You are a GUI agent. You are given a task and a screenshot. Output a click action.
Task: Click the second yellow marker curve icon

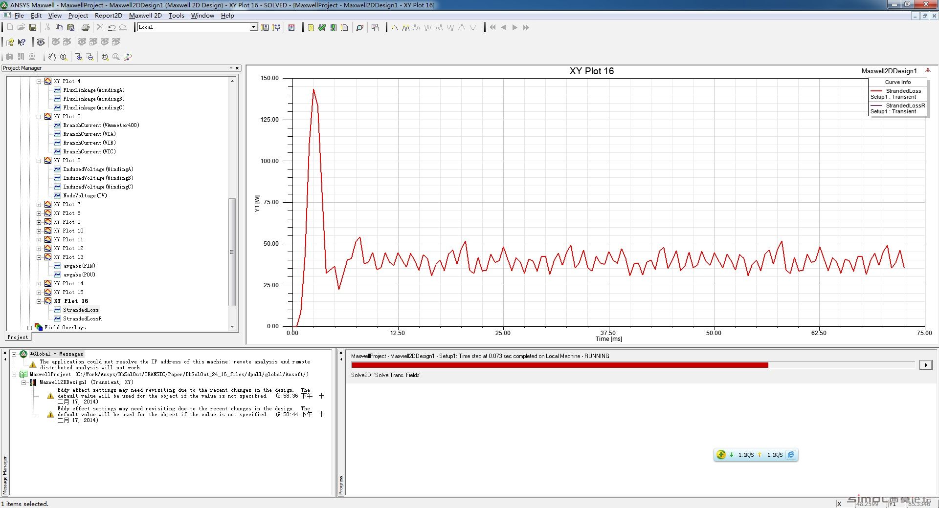pos(406,27)
